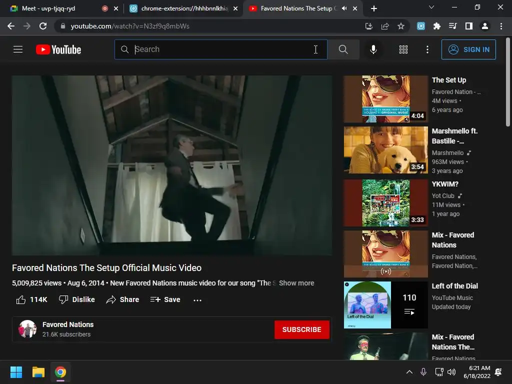Open Favored Nations channel avatar
Screen dimensions: 512x384
(27, 329)
